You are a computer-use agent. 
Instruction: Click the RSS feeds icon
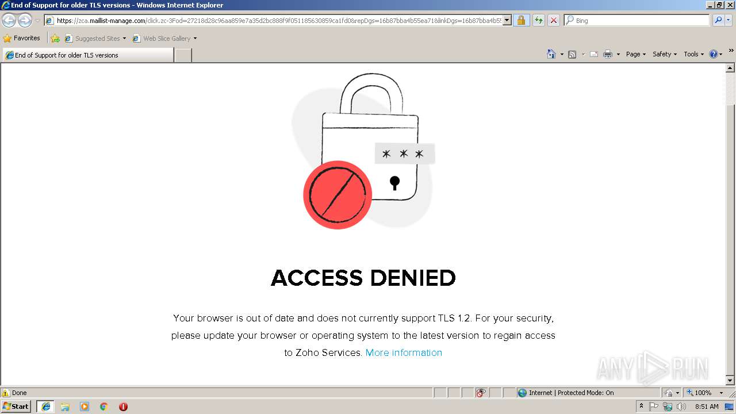point(572,54)
